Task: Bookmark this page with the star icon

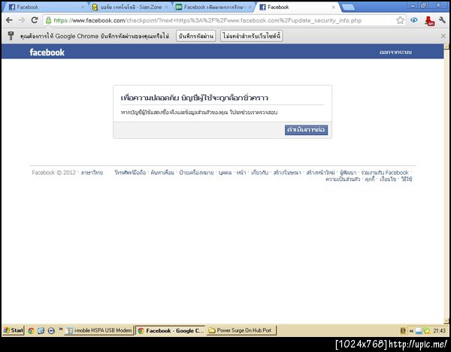Action: pos(400,20)
